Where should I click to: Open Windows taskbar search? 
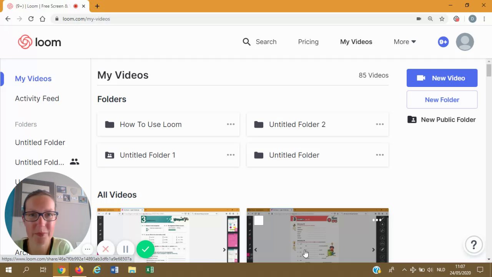[26, 270]
